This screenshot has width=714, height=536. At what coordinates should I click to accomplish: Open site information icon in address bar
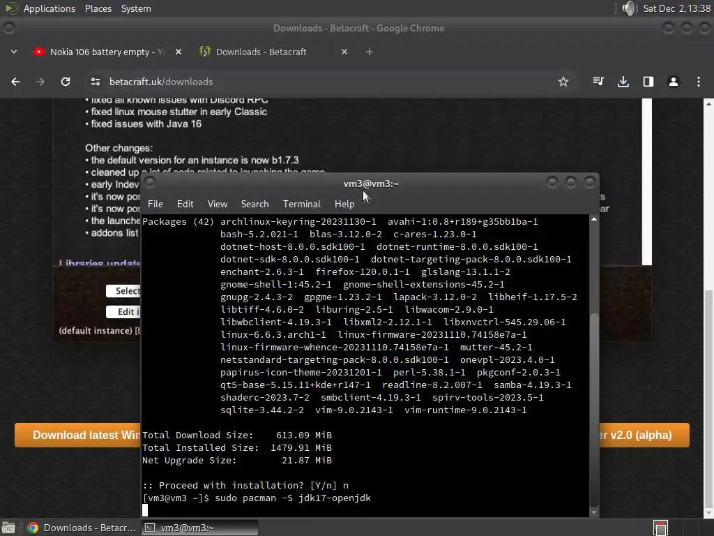point(95,82)
